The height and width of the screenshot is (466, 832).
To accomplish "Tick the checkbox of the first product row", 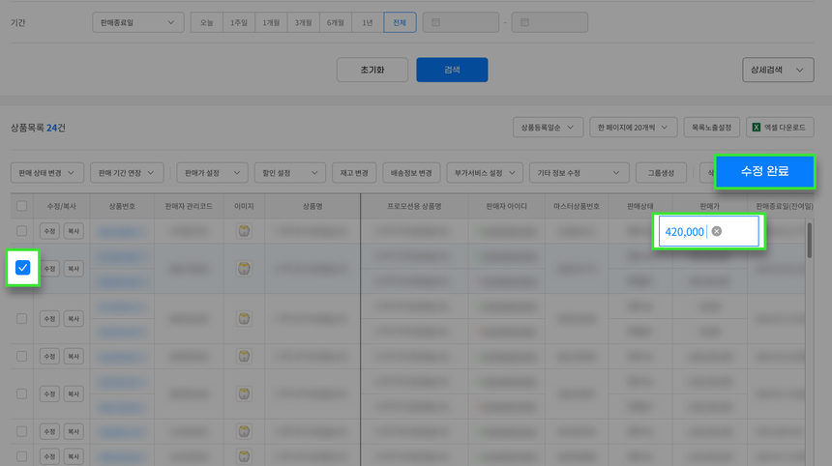I will [21, 231].
